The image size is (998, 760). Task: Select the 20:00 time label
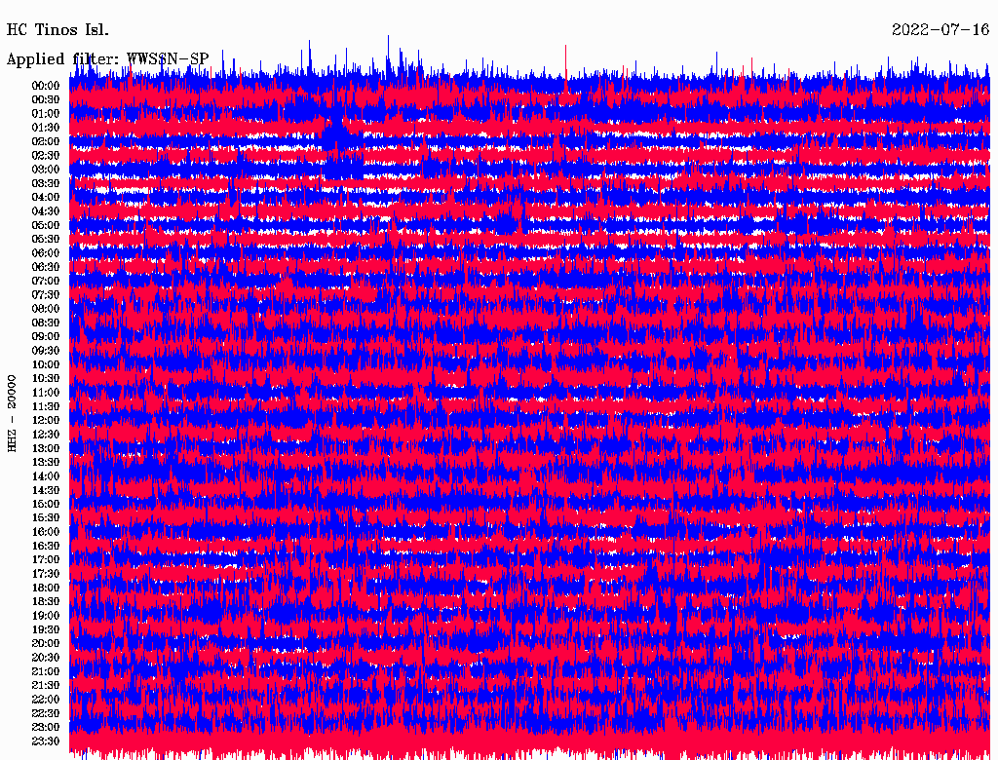click(46, 643)
